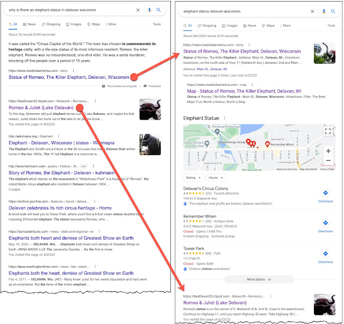This screenshot has height=324, width=344.
Task: Open three-dot menu beside roadsideamerica map URL
Action: (252, 85)
